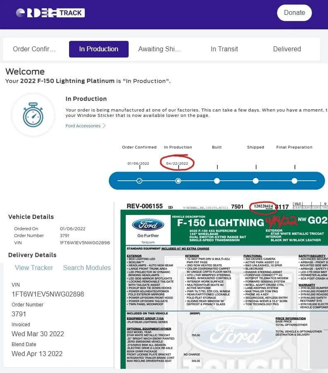The width and height of the screenshot is (328, 373).
Task: Click the Blend Date Wed Apr 13 2022
Action: tap(37, 354)
